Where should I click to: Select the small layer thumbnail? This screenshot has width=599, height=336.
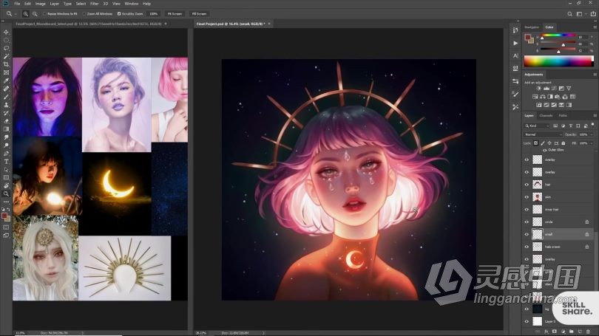pyautogui.click(x=538, y=234)
